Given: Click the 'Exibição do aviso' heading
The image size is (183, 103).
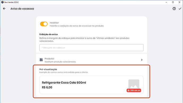Looking at the screenshot, I should coord(49,34).
